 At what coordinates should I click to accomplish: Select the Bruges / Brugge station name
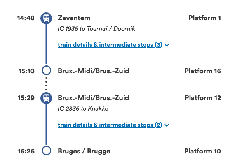[x=84, y=151]
